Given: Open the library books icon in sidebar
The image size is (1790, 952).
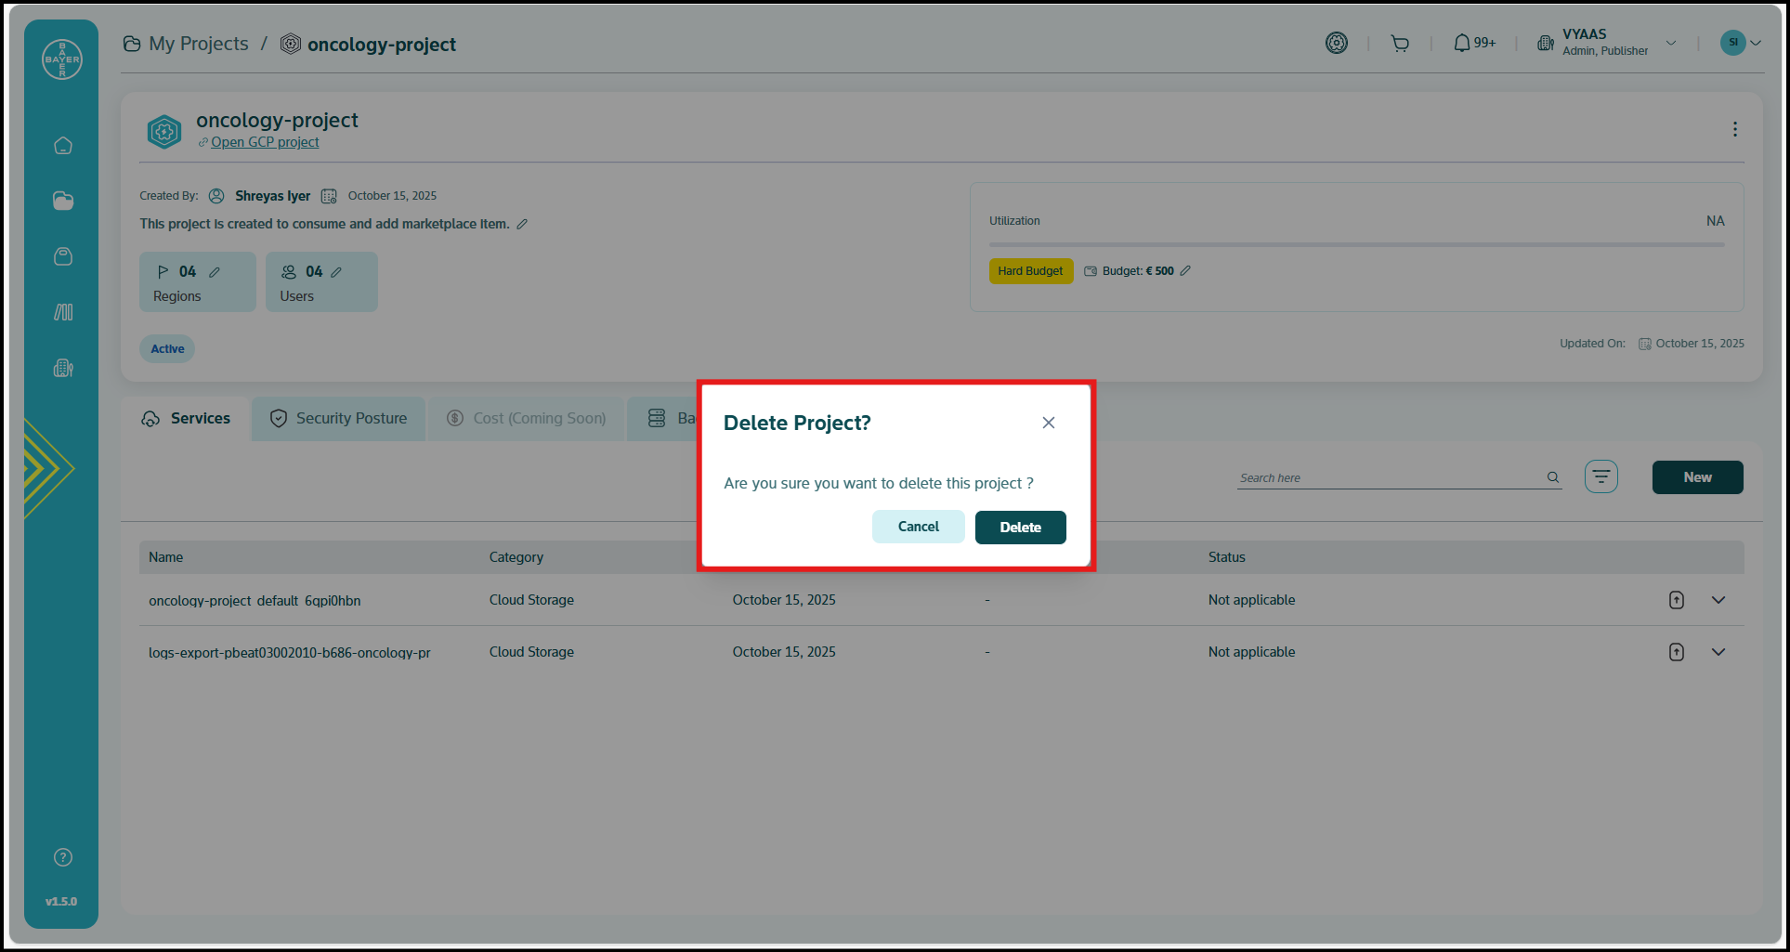Looking at the screenshot, I should click(x=63, y=312).
